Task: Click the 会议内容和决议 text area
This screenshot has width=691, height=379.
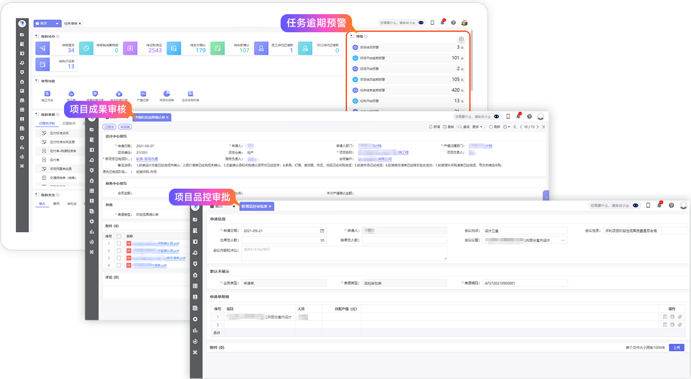Action: 344,253
